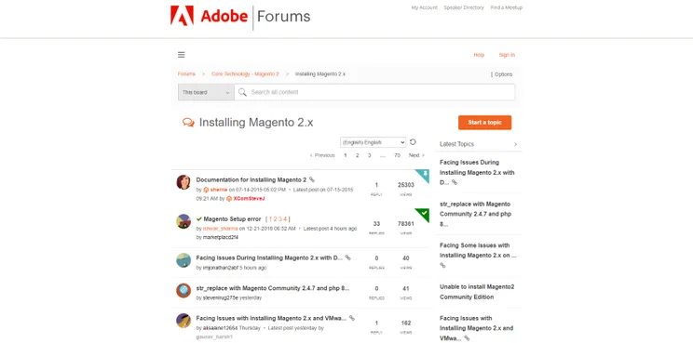Image resolution: width=693 pixels, height=343 pixels.
Task: Click the Sign In link
Action: pyautogui.click(x=507, y=55)
